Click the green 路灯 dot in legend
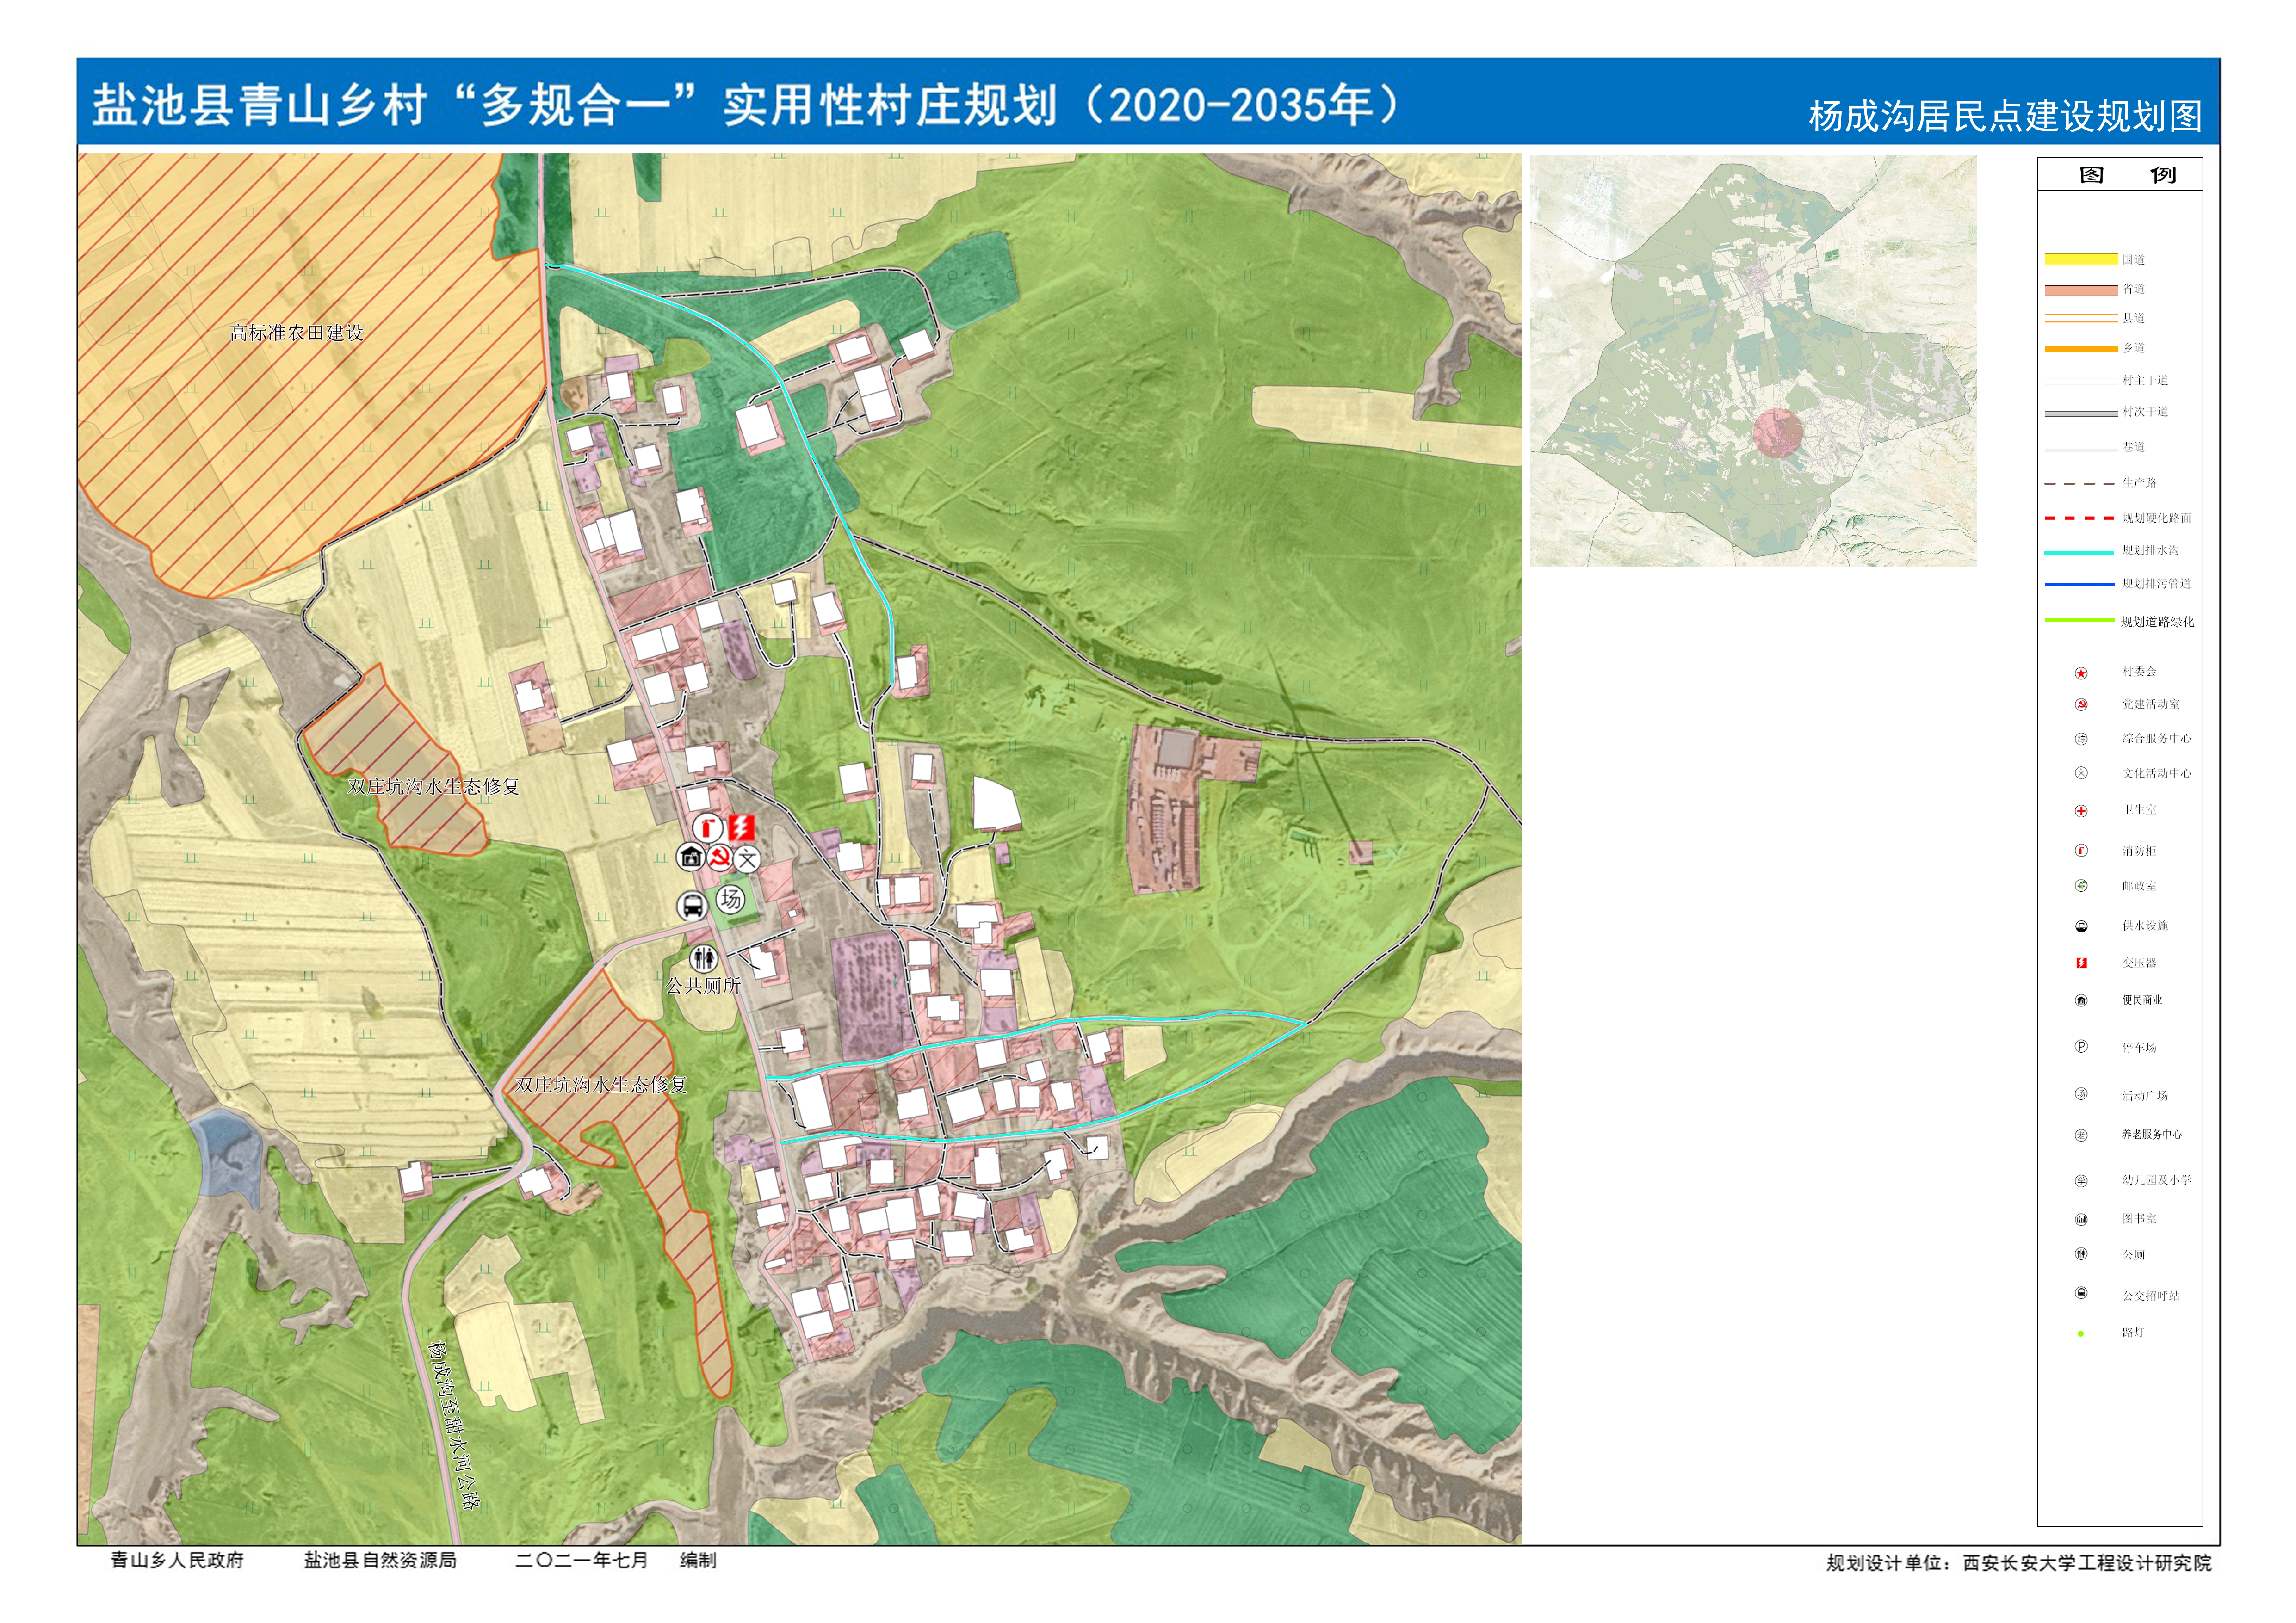This screenshot has width=2296, height=1623. [2081, 1333]
